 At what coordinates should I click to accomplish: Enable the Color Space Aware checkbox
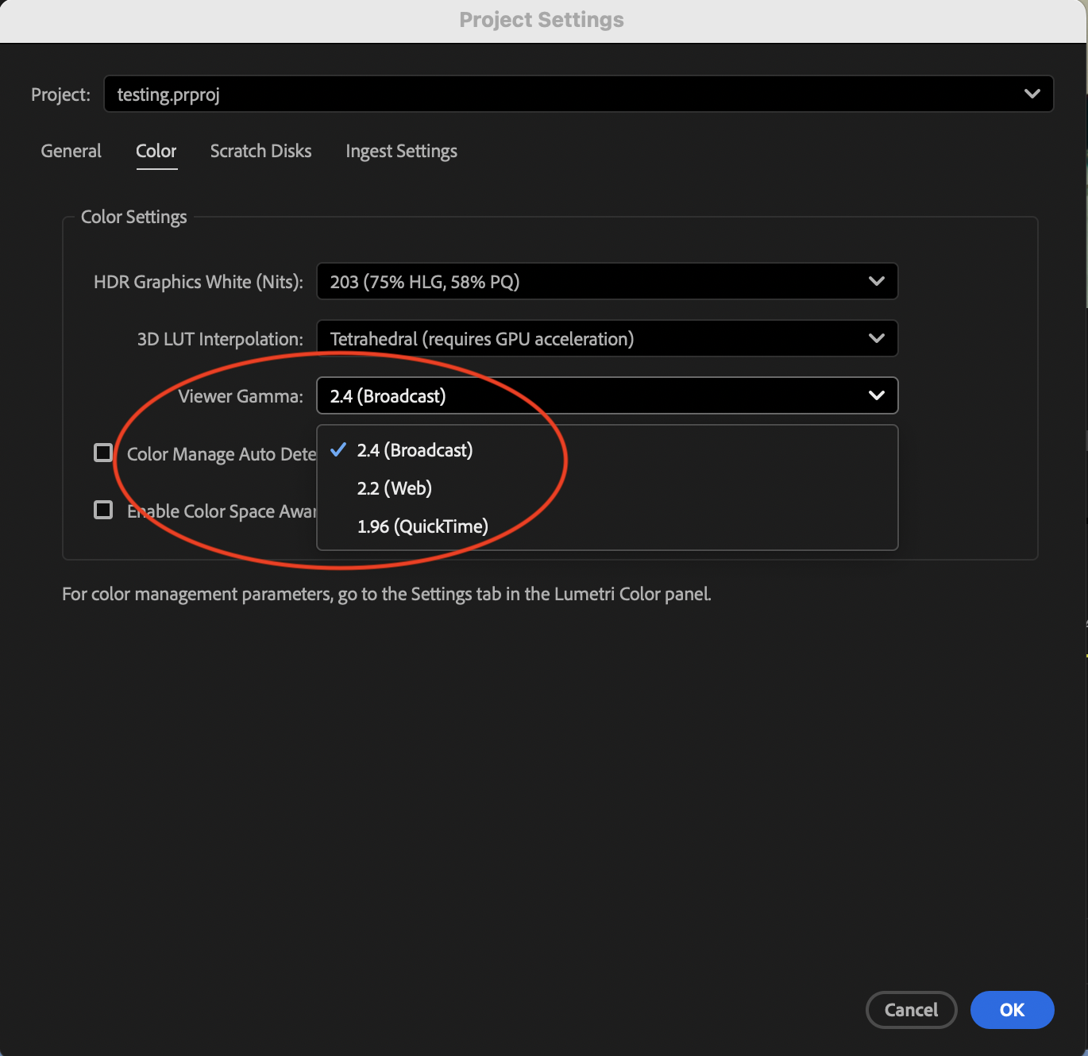click(x=103, y=510)
